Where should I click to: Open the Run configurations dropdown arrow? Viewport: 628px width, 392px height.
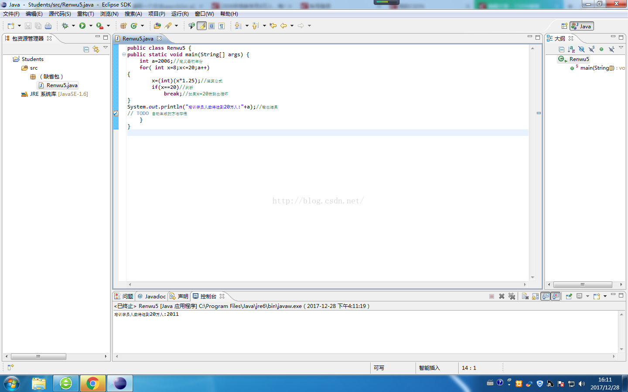[91, 26]
